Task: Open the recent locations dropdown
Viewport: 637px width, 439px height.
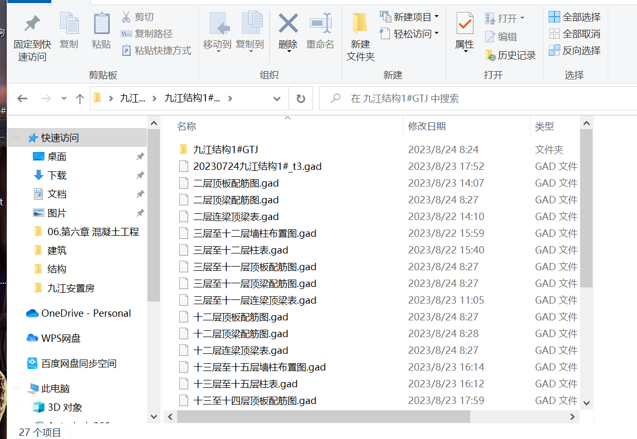Action: pyautogui.click(x=64, y=98)
